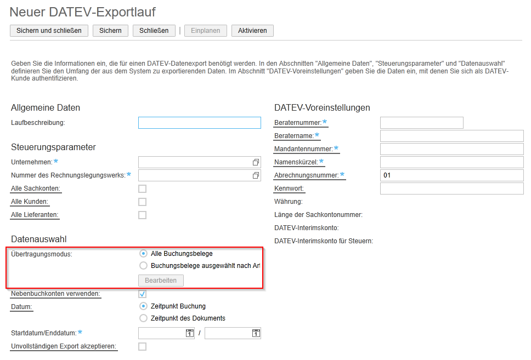Screen dimensions: 531x360
Task: Select Buchungsbelege ausgewählt nach Art option
Action: click(143, 266)
